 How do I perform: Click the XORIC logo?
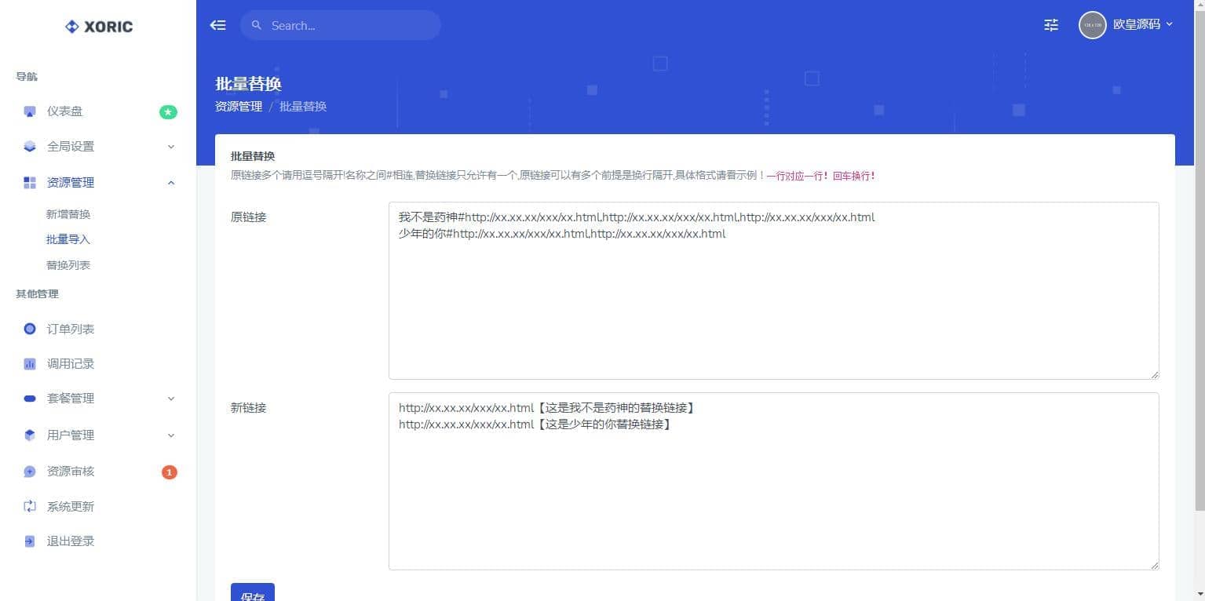point(99,27)
